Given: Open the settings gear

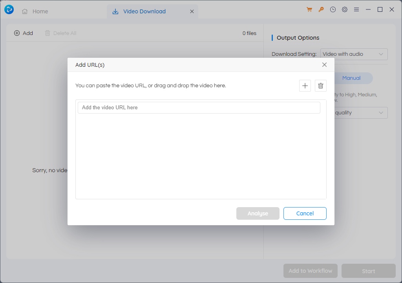Looking at the screenshot, I should [x=344, y=9].
